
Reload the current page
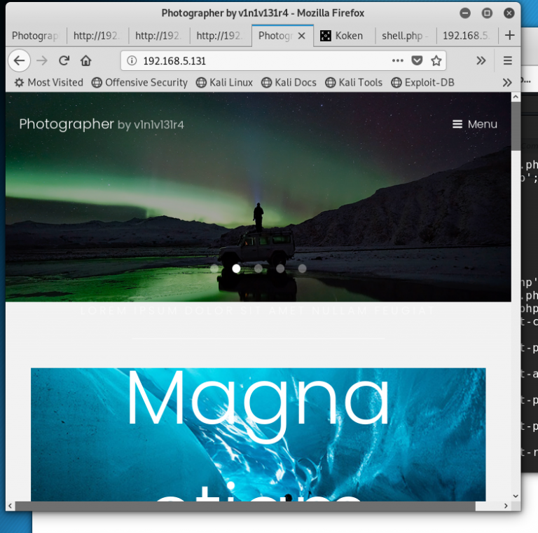(x=64, y=61)
